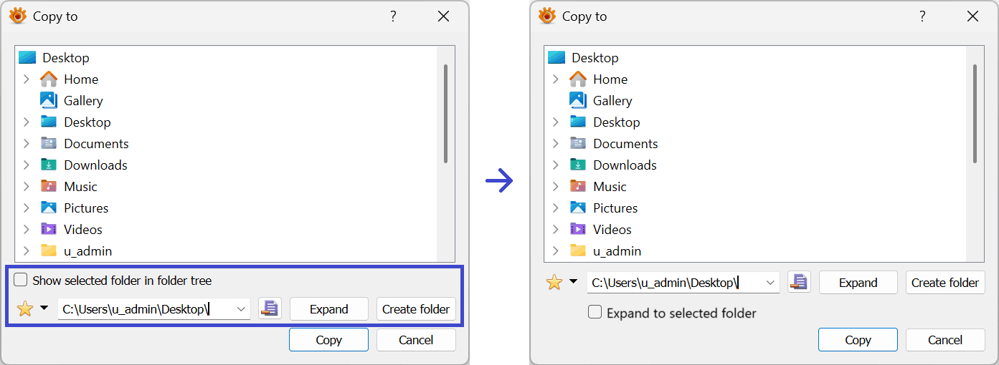
Task: Expand the Downloads node in left dialog
Action: tap(27, 165)
